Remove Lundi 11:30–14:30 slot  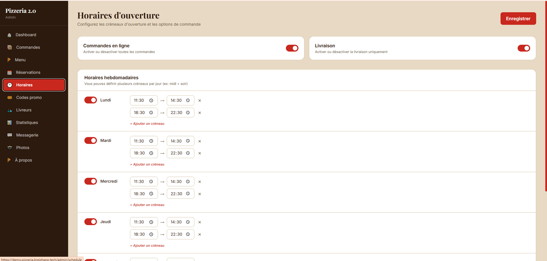200,101
